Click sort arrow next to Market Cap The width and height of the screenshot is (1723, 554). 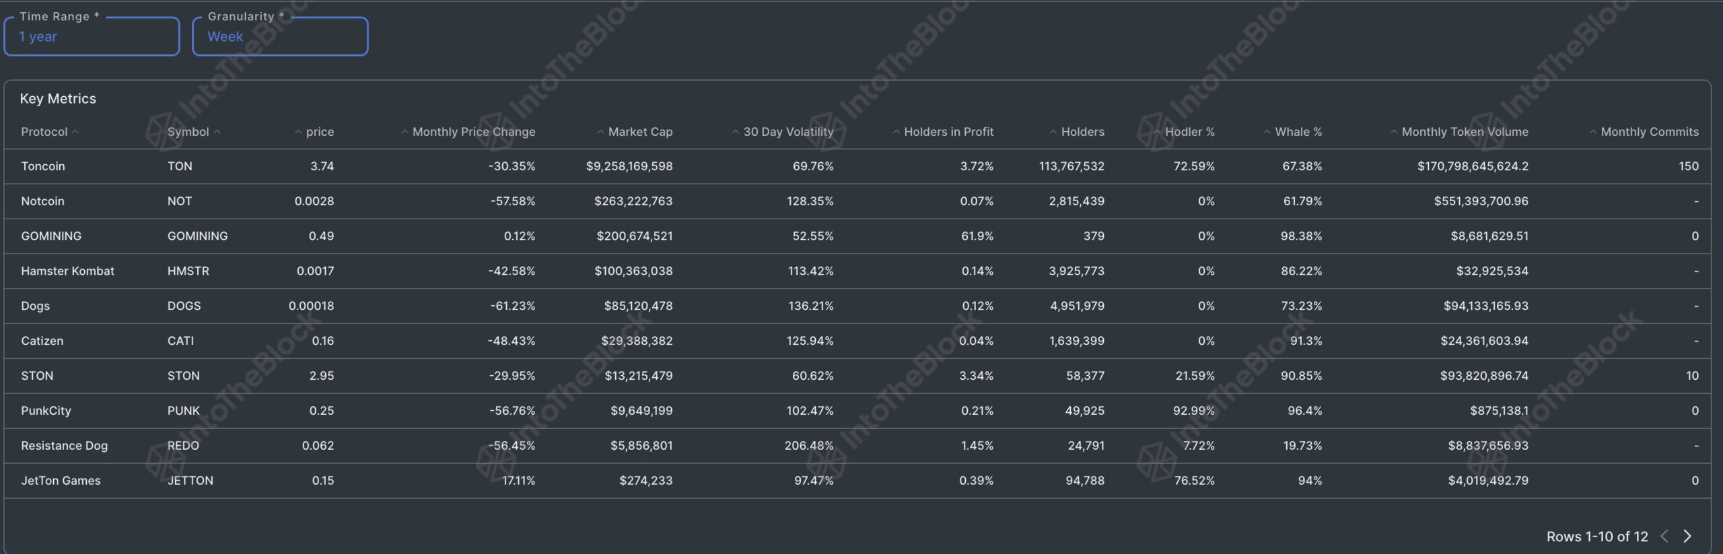(600, 132)
